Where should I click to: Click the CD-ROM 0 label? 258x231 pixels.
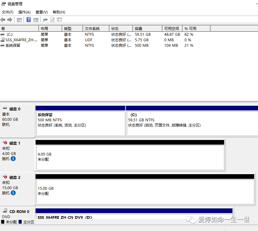[x=19, y=212]
